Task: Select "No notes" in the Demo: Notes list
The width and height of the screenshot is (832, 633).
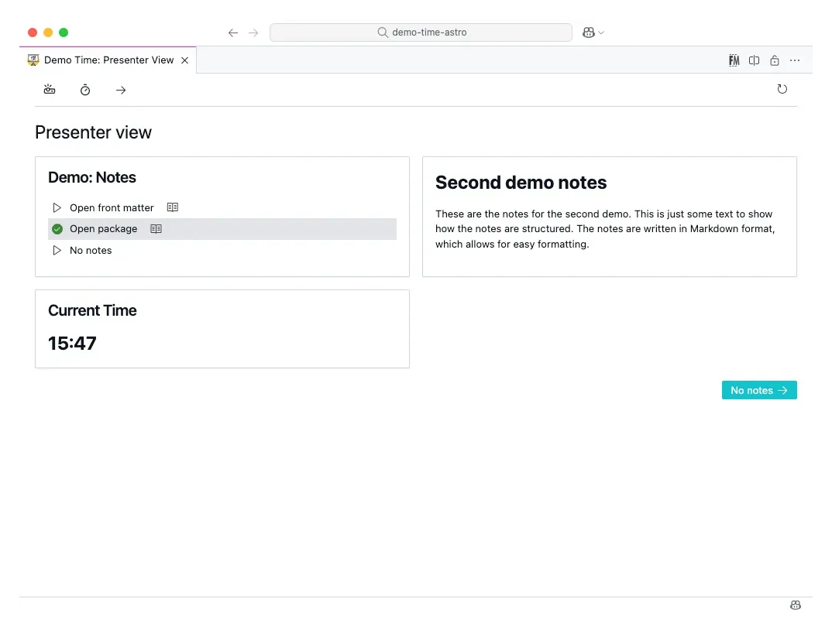Action: (91, 250)
